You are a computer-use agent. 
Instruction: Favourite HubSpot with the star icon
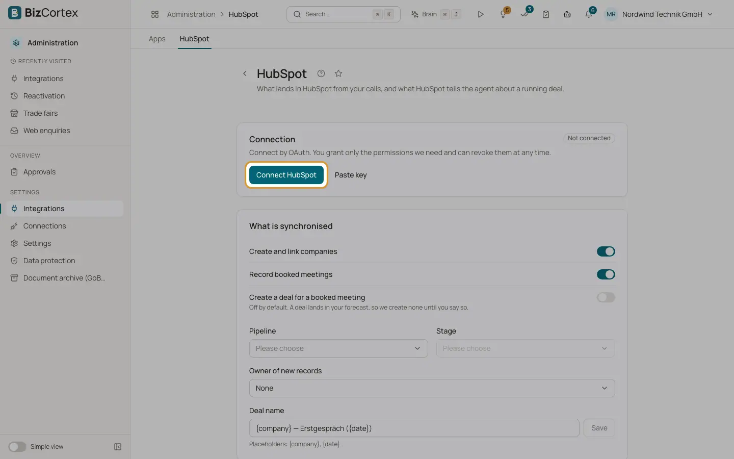point(338,73)
